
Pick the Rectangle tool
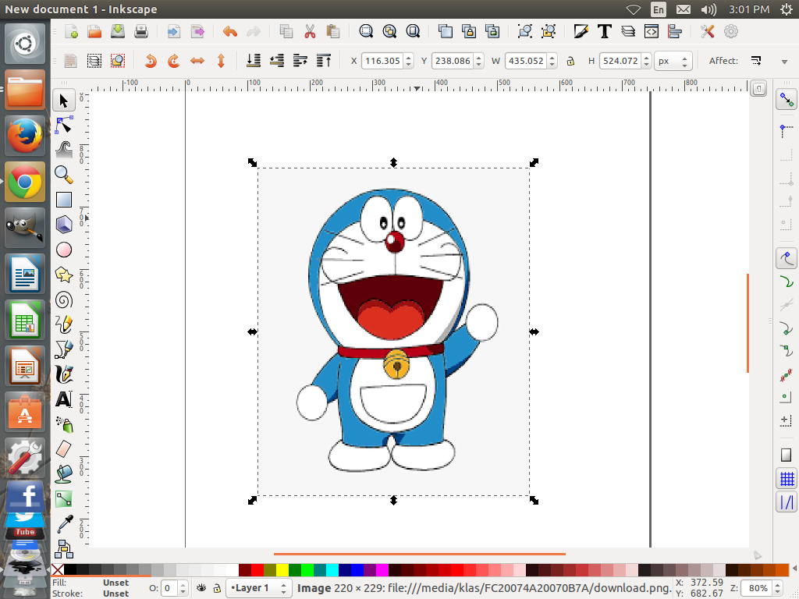(x=64, y=200)
